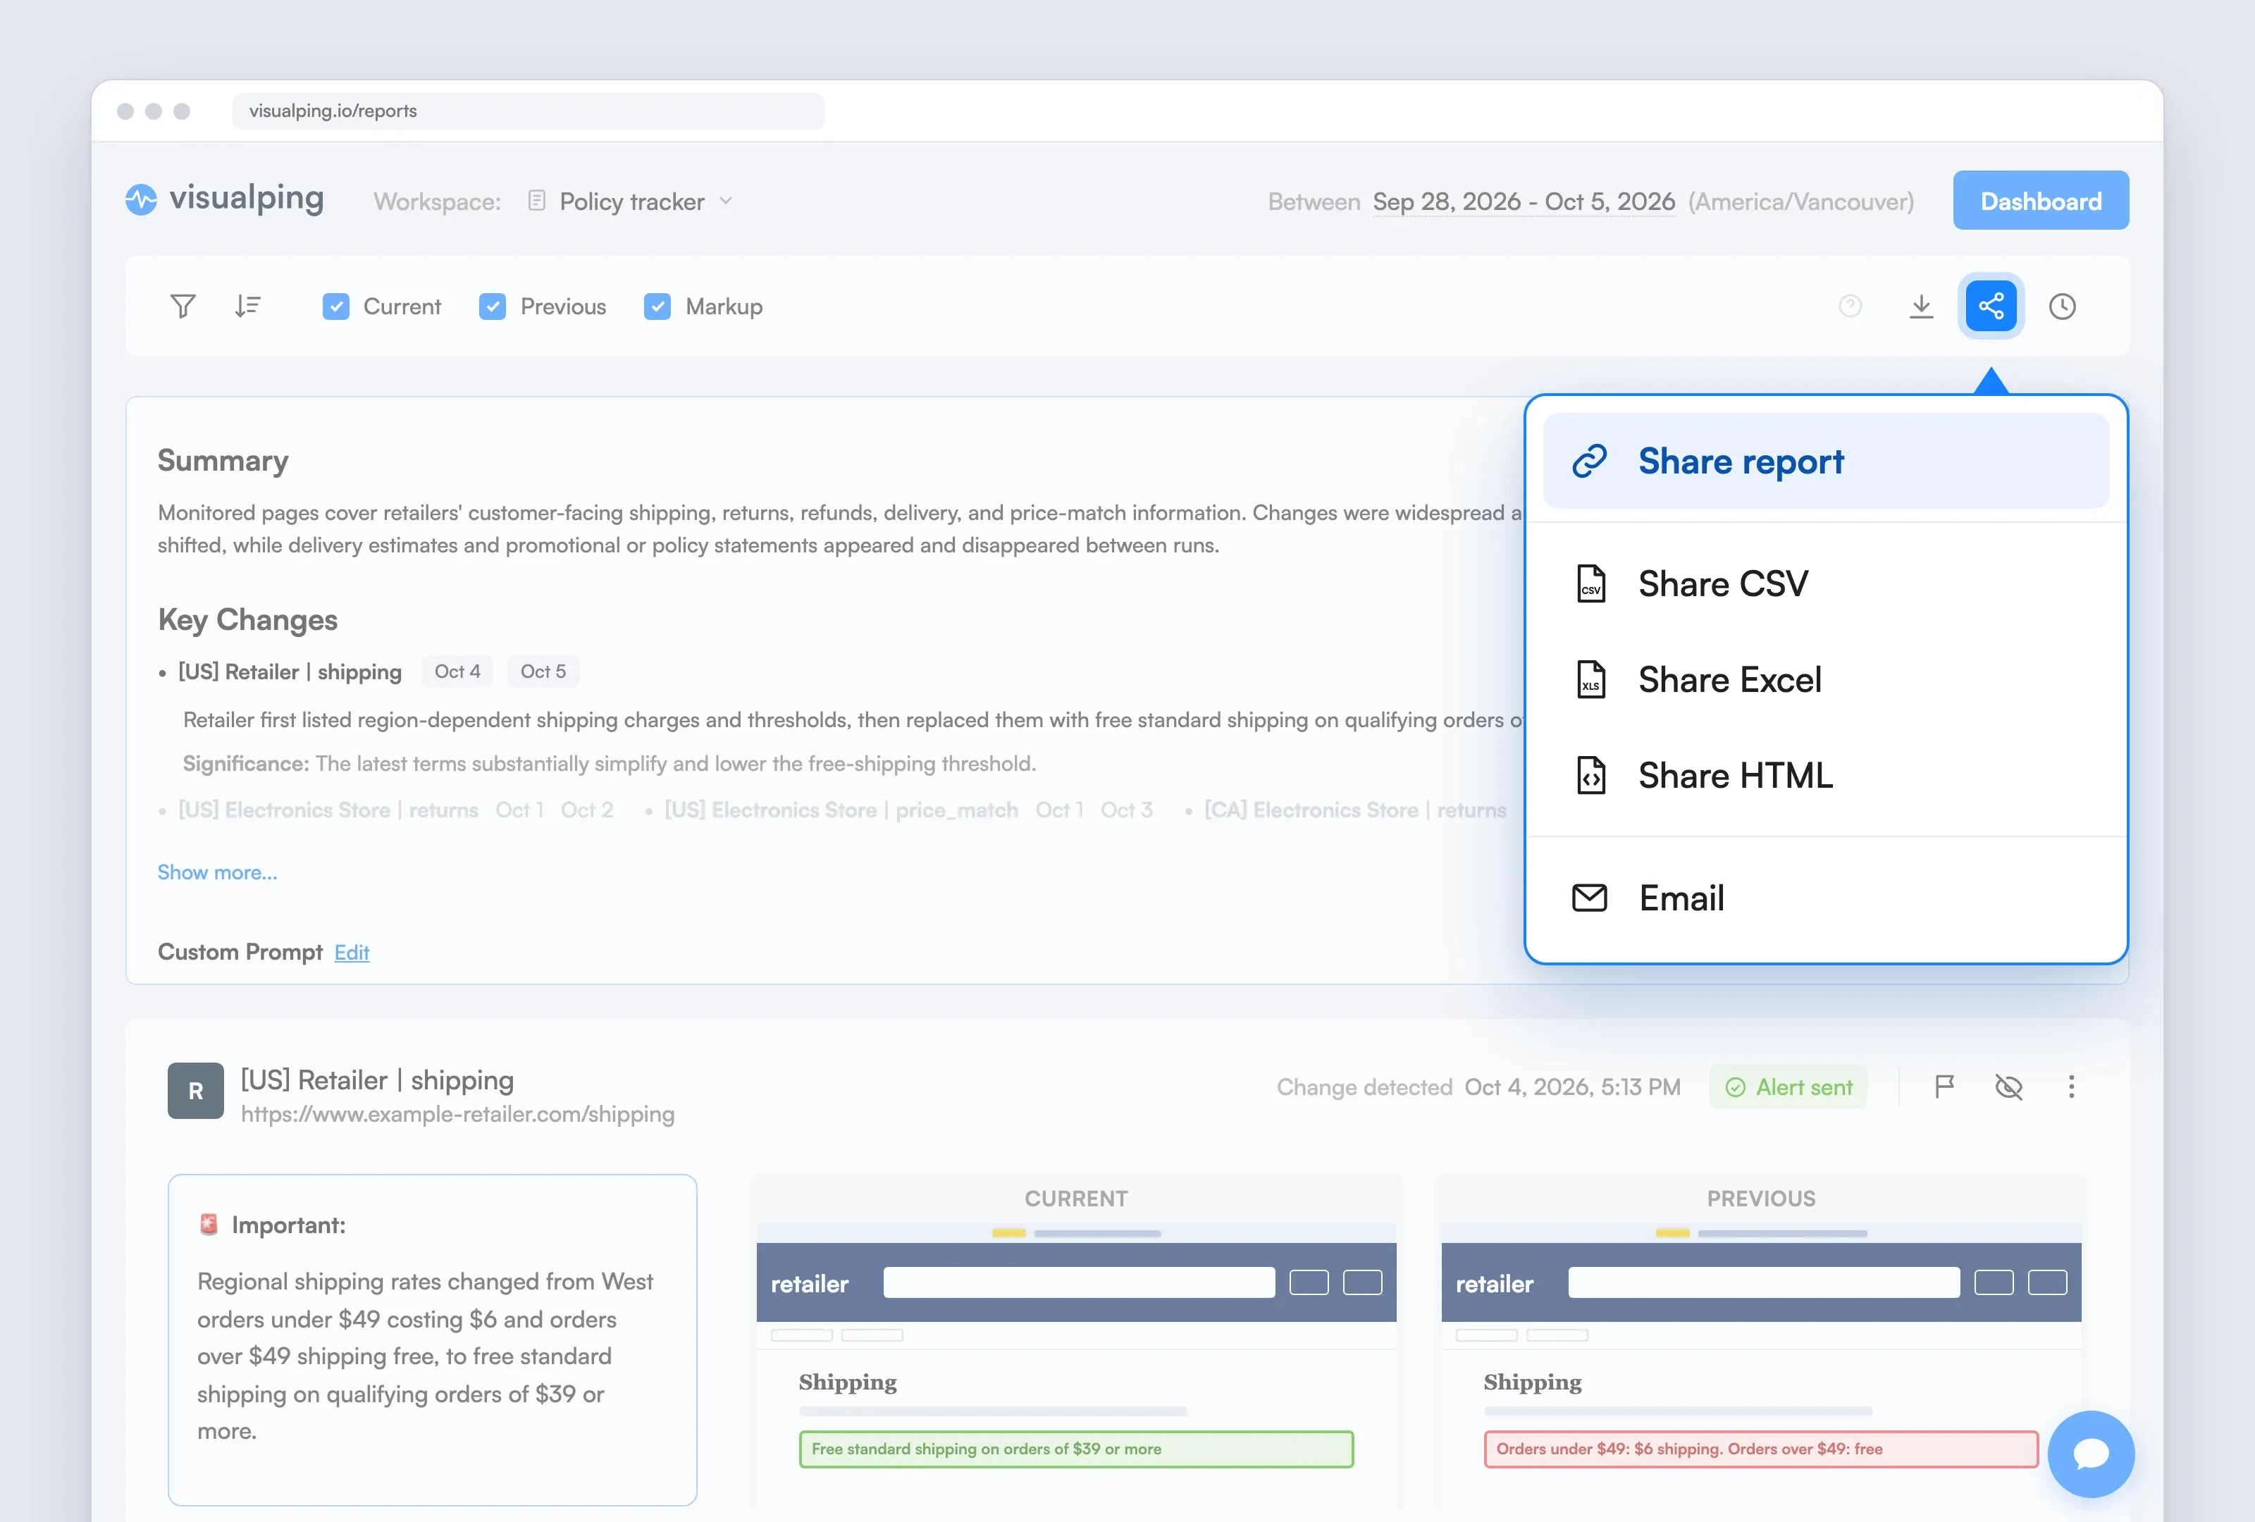
Task: Open the example-retailer.com/shipping URL link
Action: [x=457, y=1113]
